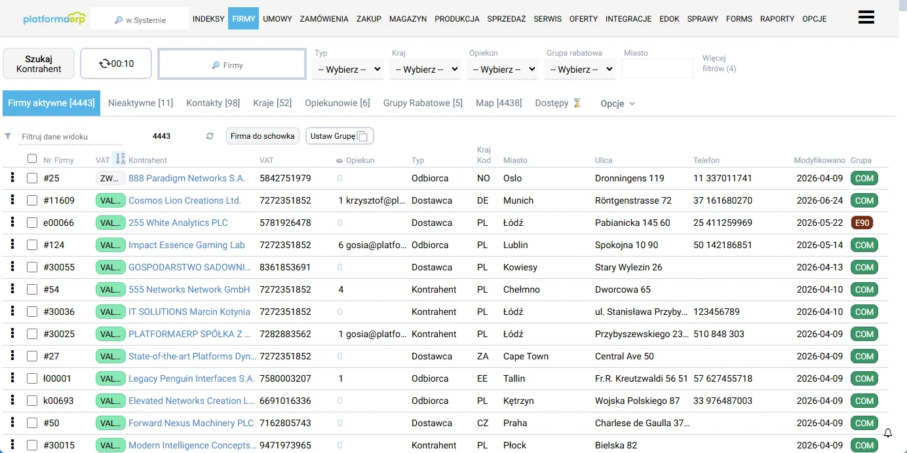Open the row menu dots for #124
The width and height of the screenshot is (907, 453).
pos(12,244)
